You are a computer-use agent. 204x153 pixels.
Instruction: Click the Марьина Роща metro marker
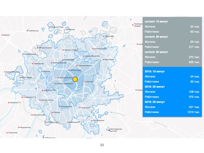coord(50,27)
